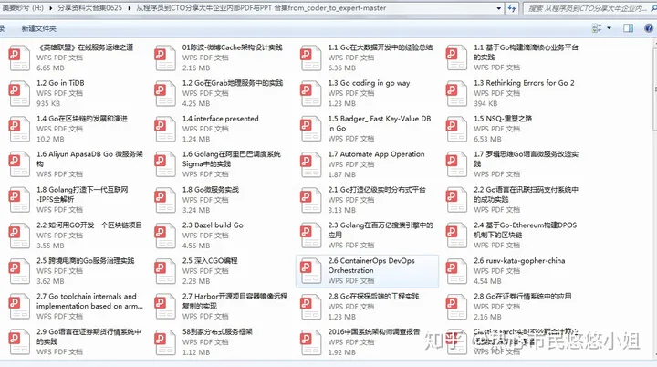The image size is (657, 367).
Task: Click file name 1.7 Automate App Operation
Action: click(x=376, y=154)
